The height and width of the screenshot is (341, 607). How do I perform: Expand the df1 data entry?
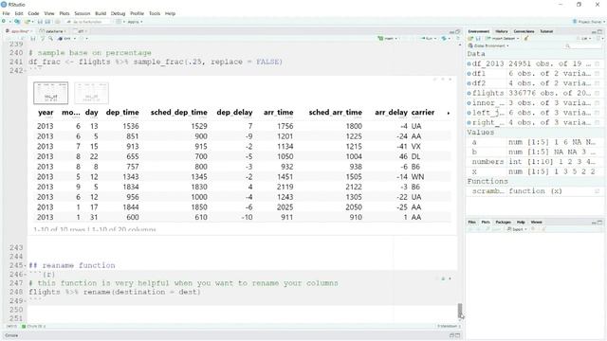[469, 74]
